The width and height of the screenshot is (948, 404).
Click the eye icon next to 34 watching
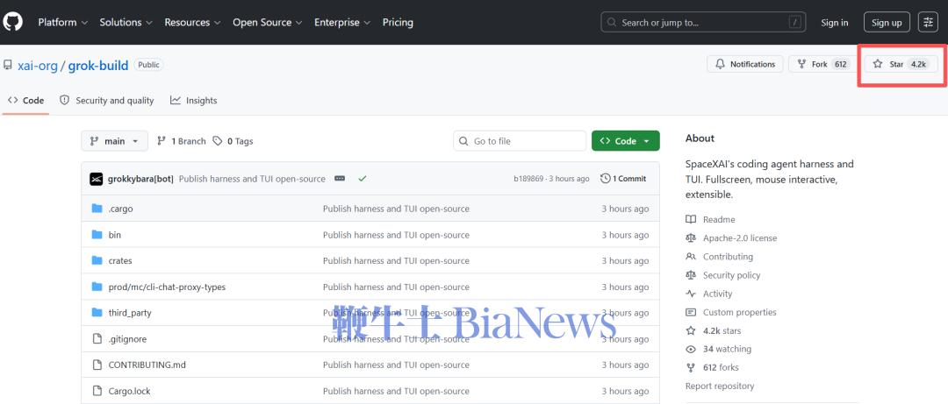691,349
